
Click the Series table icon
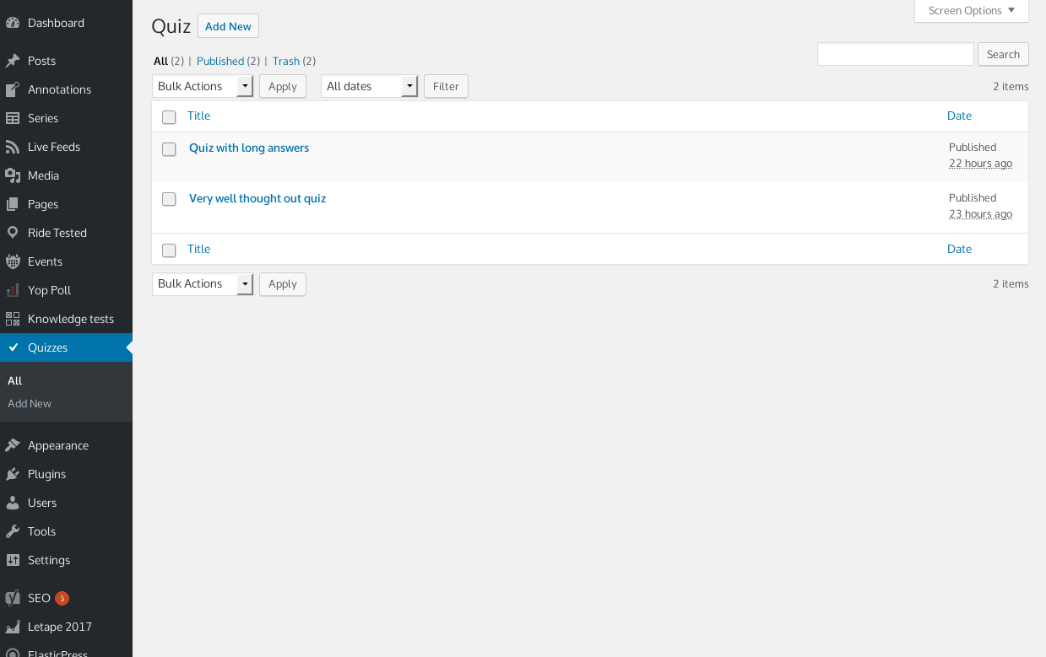click(x=13, y=118)
